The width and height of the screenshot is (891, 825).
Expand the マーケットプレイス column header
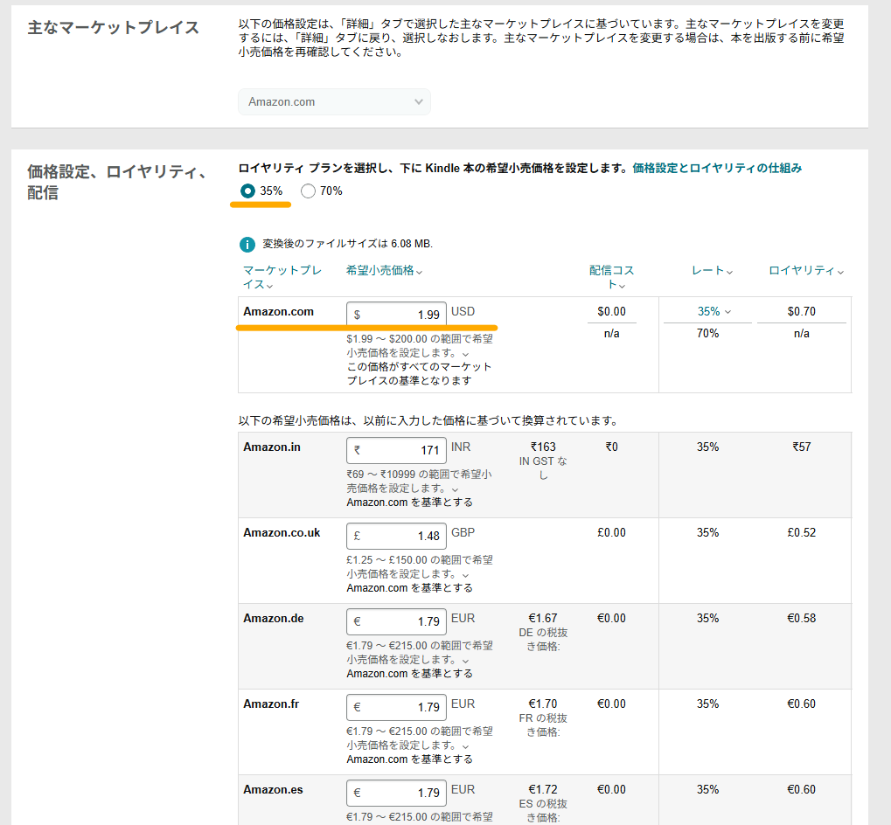(x=282, y=277)
